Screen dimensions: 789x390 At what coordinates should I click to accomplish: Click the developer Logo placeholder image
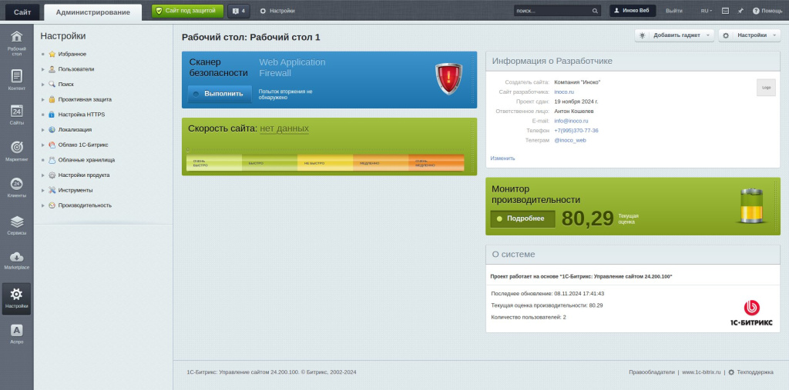[x=766, y=88]
